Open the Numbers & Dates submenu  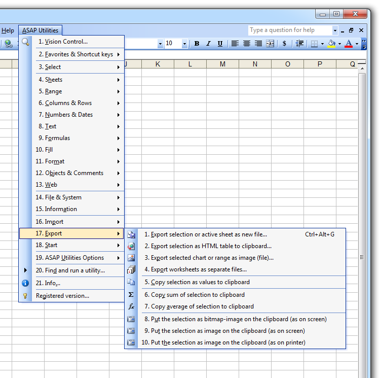tap(72, 115)
